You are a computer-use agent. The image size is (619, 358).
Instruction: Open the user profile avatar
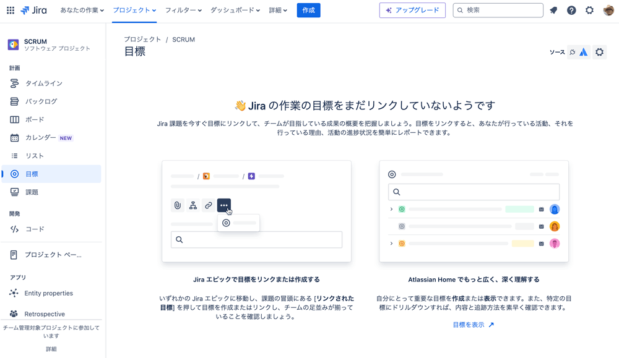pyautogui.click(x=608, y=11)
